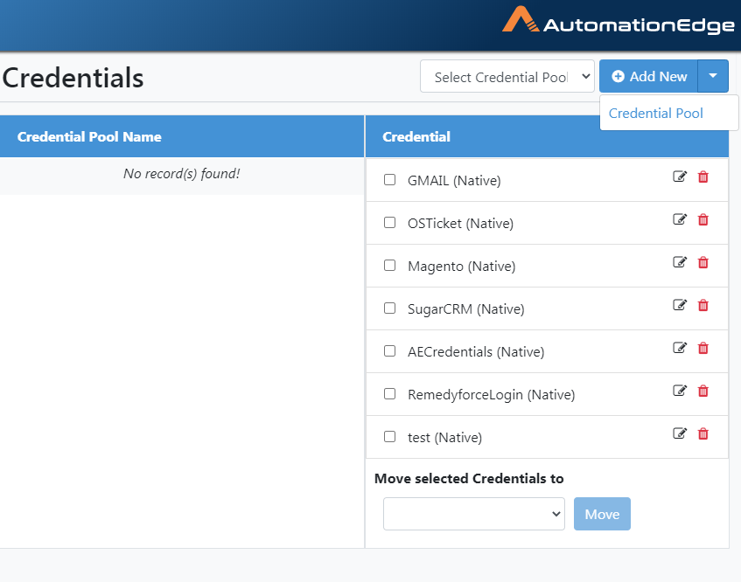Toggle the Add New dropdown arrow
This screenshot has height=582, width=741.
point(713,76)
